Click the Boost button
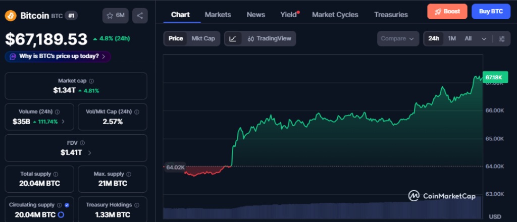Image resolution: width=517 pixels, height=222 pixels. click(x=447, y=12)
